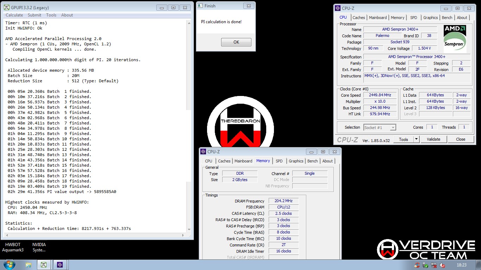Screen dimensions: 481x270
Task: Switch to GPUPI via taskbar pi button
Action: pyautogui.click(x=44, y=265)
